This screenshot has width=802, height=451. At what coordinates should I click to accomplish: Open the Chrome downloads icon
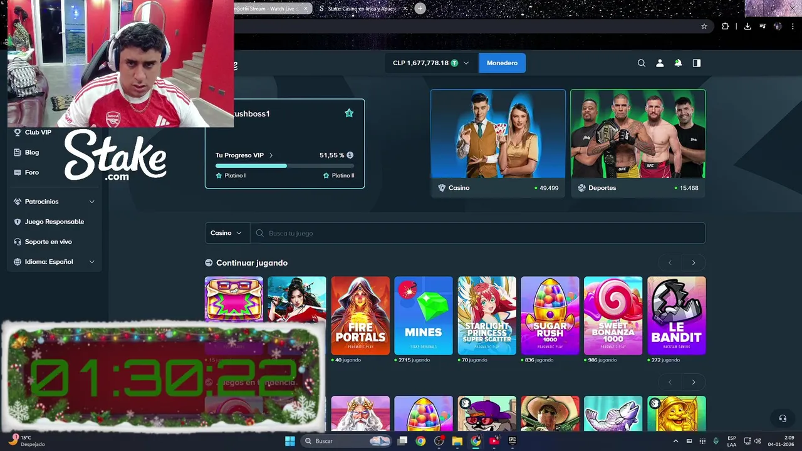(747, 26)
